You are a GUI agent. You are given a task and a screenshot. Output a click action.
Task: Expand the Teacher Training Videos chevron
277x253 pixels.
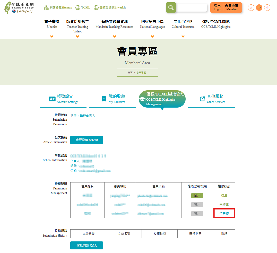pos(77,36)
